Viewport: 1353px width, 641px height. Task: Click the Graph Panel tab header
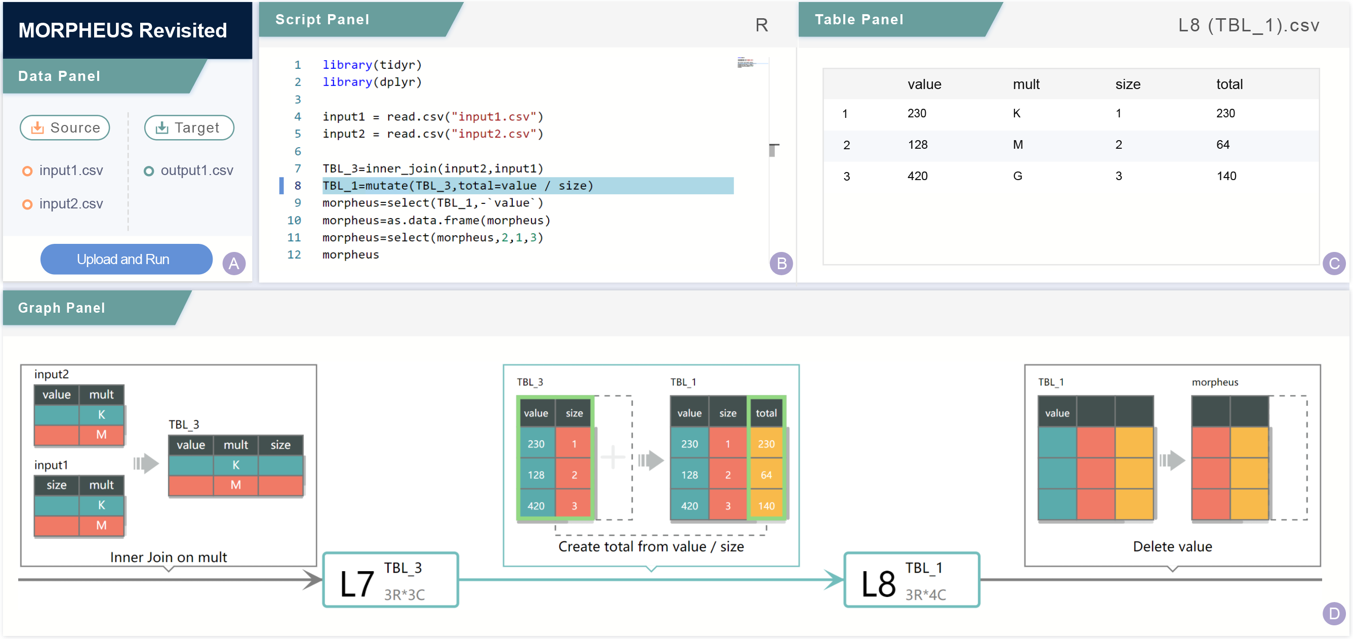tap(61, 308)
